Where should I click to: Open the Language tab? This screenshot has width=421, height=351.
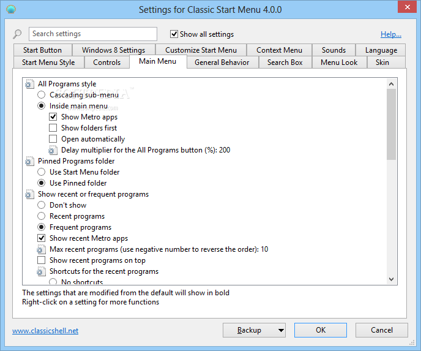click(381, 50)
